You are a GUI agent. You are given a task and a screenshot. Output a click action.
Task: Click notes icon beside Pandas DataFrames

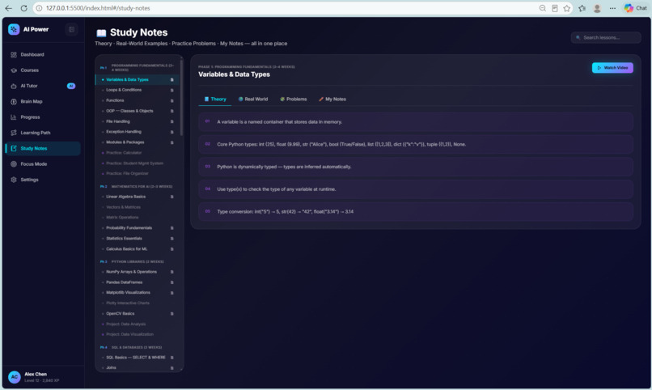pyautogui.click(x=171, y=282)
